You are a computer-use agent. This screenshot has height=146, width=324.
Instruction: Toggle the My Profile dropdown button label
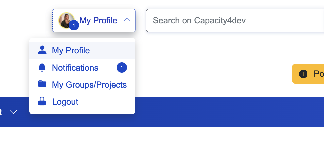pyautogui.click(x=98, y=21)
